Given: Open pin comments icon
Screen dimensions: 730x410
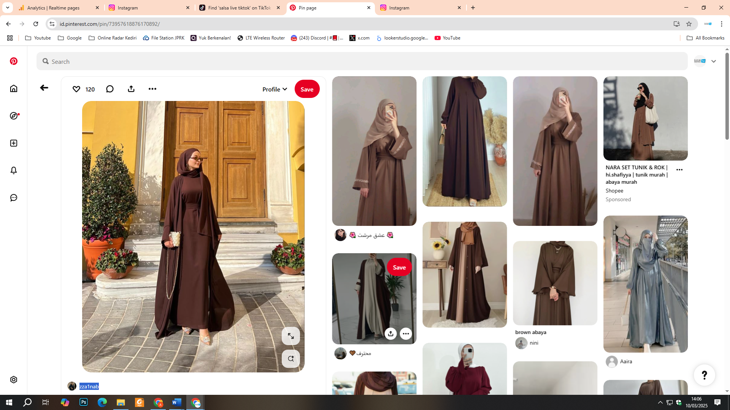Looking at the screenshot, I should point(110,89).
